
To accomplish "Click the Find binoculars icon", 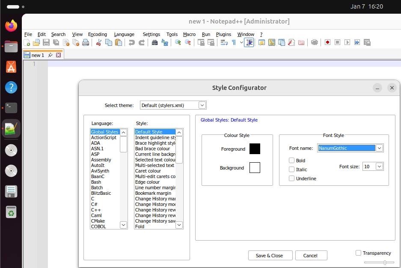I will click(154, 42).
